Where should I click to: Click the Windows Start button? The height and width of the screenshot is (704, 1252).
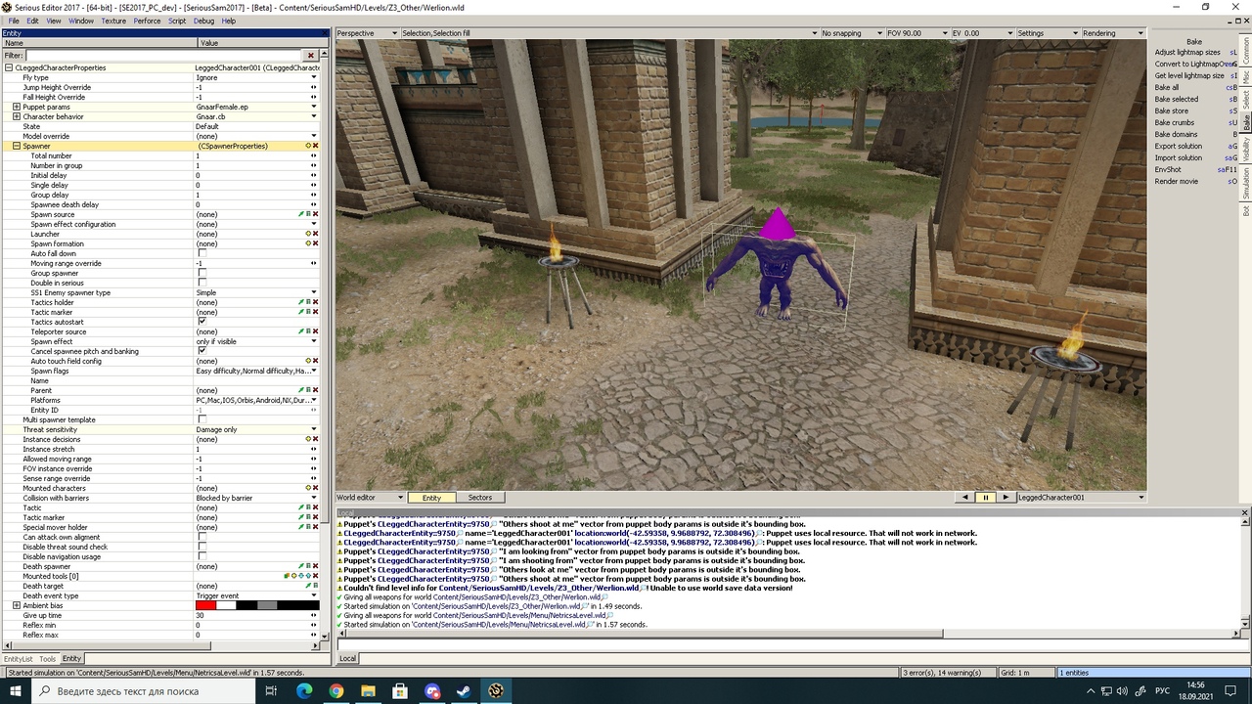(x=16, y=691)
